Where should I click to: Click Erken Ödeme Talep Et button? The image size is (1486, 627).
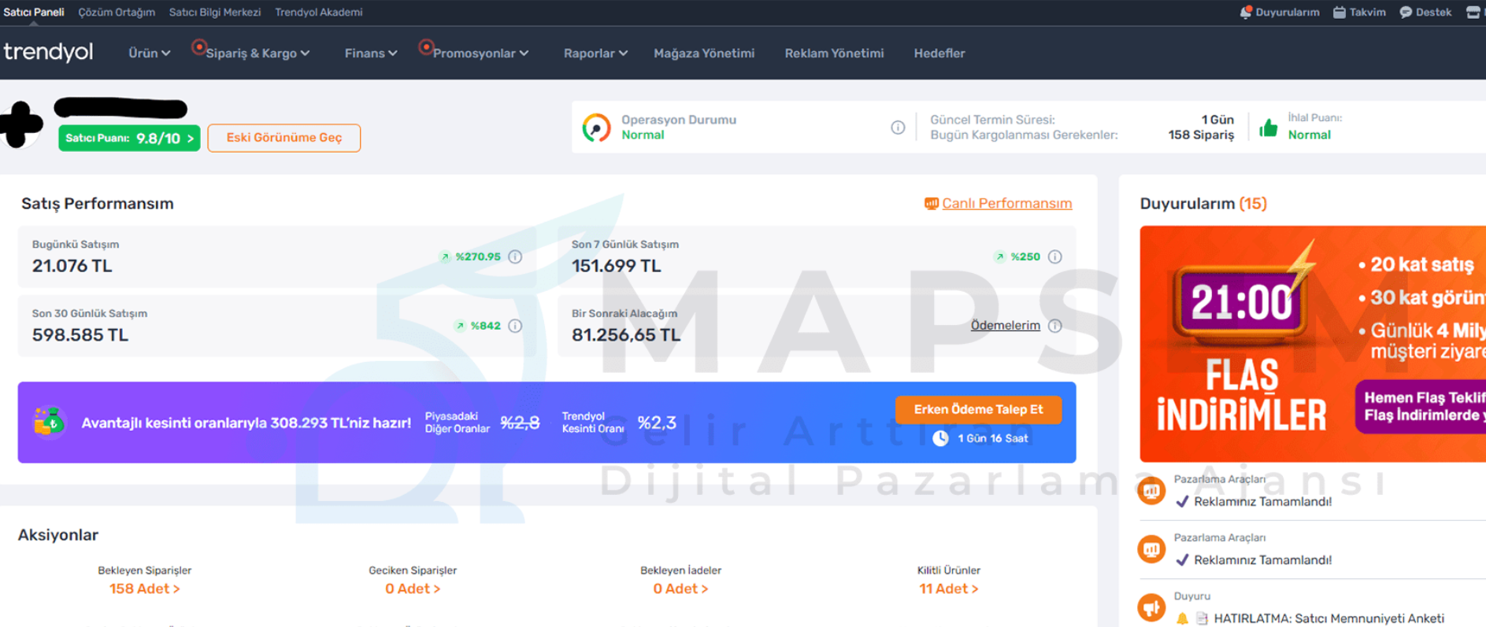978,409
